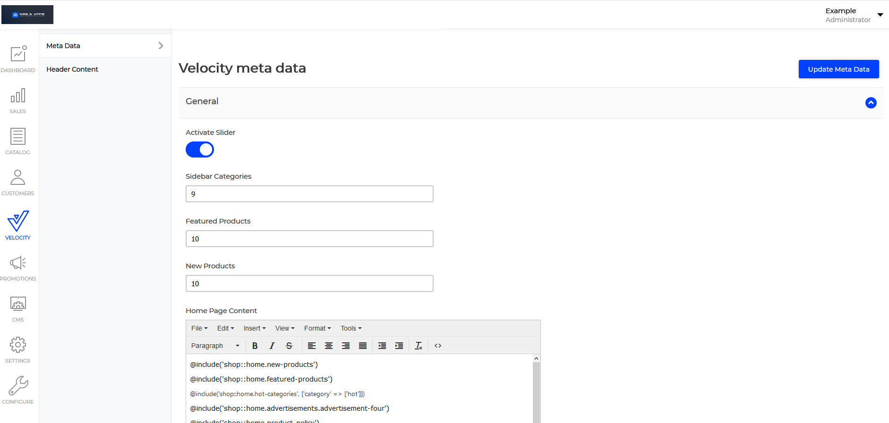Open the Promotions megaphone icon
Viewport: 889px width, 423px height.
click(x=18, y=263)
